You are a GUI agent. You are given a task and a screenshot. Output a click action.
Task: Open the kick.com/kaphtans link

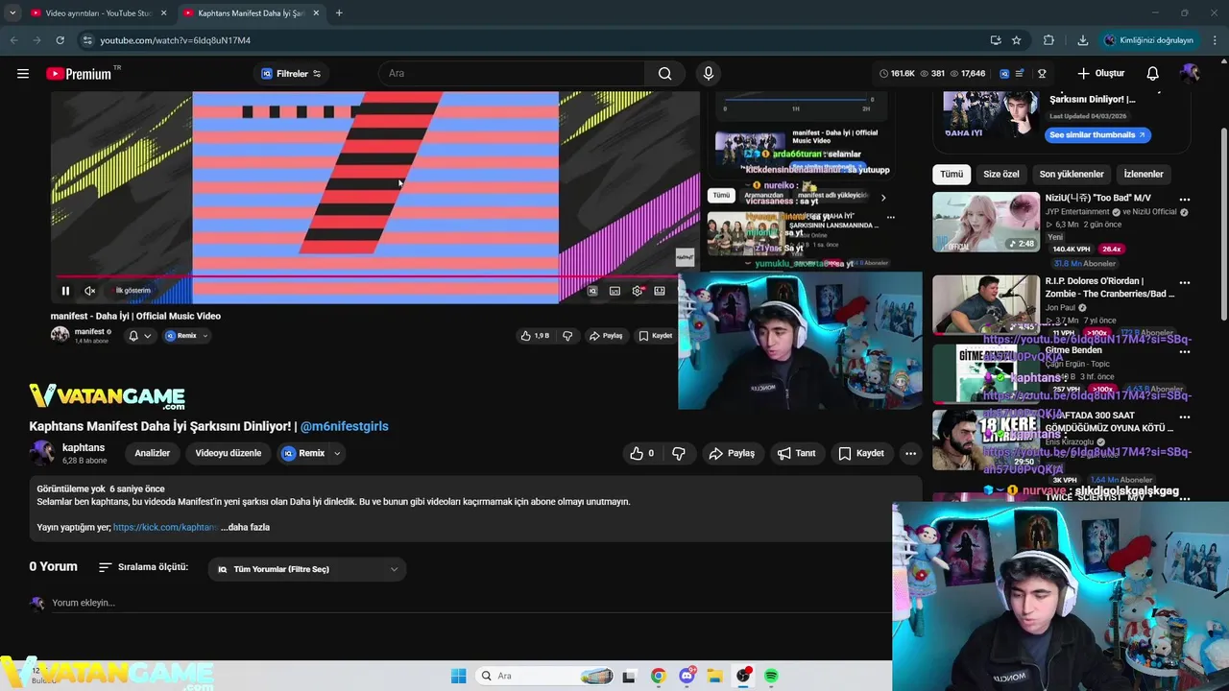[165, 527]
